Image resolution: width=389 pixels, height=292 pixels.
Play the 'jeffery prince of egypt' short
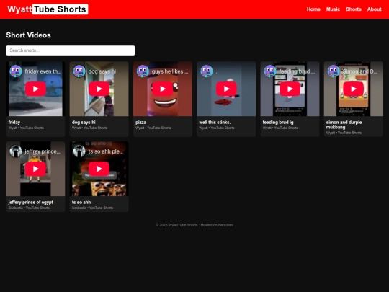point(35,169)
